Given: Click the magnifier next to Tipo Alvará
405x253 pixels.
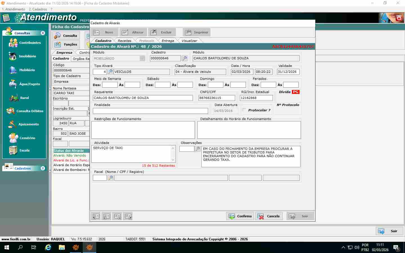Looking at the screenshot, I should [x=111, y=72].
